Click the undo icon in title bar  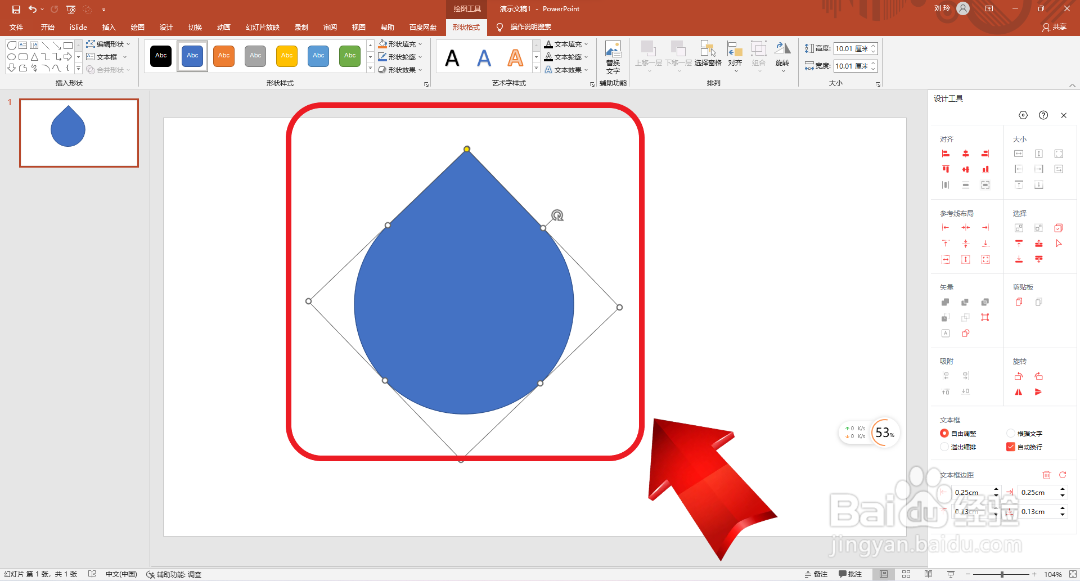(33, 9)
